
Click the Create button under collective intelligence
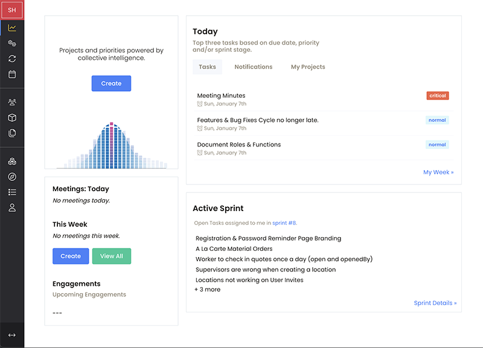(111, 83)
